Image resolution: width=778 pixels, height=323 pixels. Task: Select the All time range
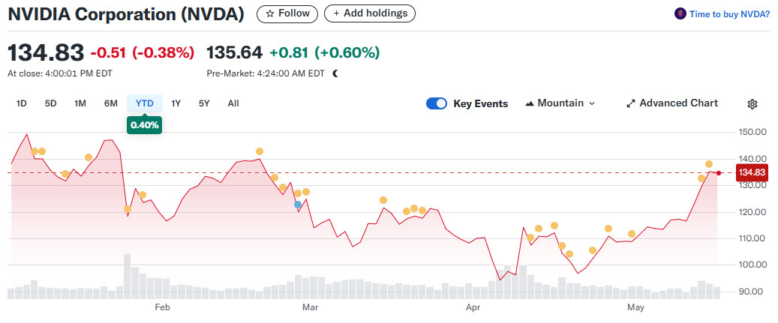(233, 103)
